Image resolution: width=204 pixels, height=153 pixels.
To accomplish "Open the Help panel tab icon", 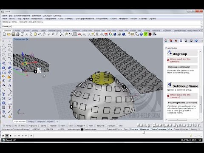I will (181, 41).
